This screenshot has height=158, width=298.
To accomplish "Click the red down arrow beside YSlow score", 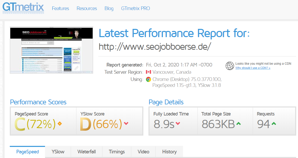I will (x=126, y=123).
